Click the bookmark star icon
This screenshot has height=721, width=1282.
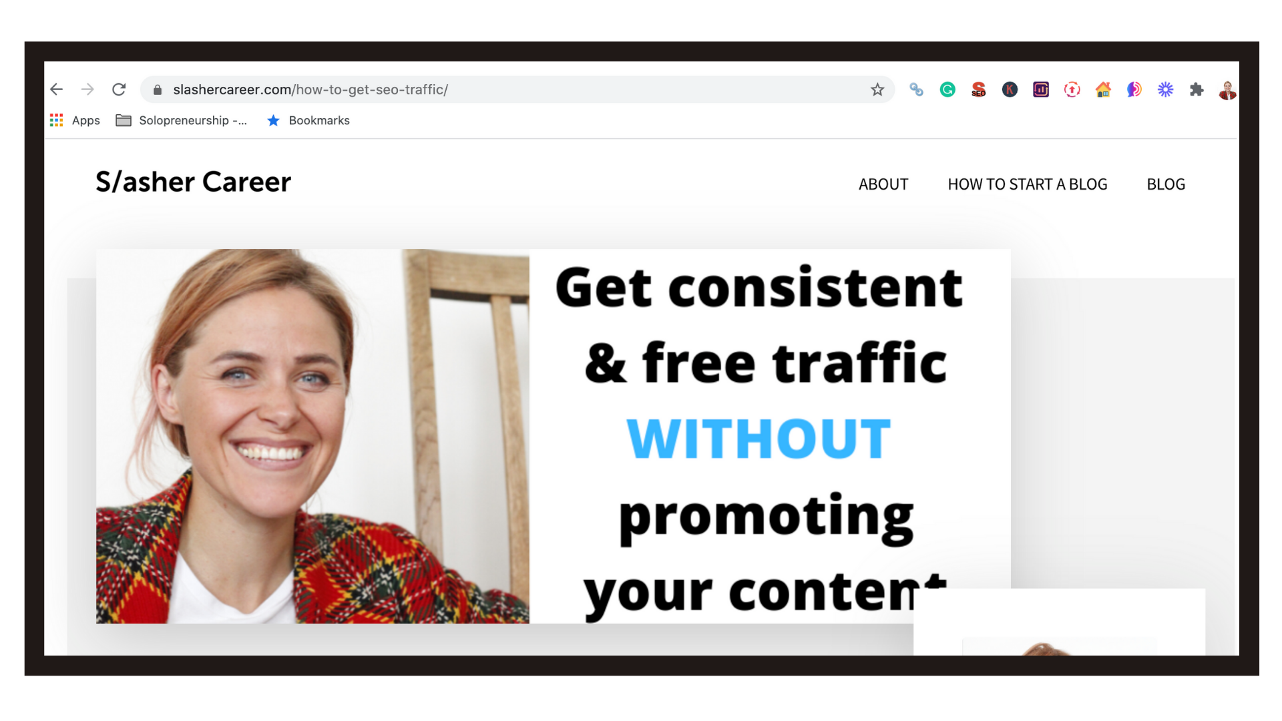point(878,88)
